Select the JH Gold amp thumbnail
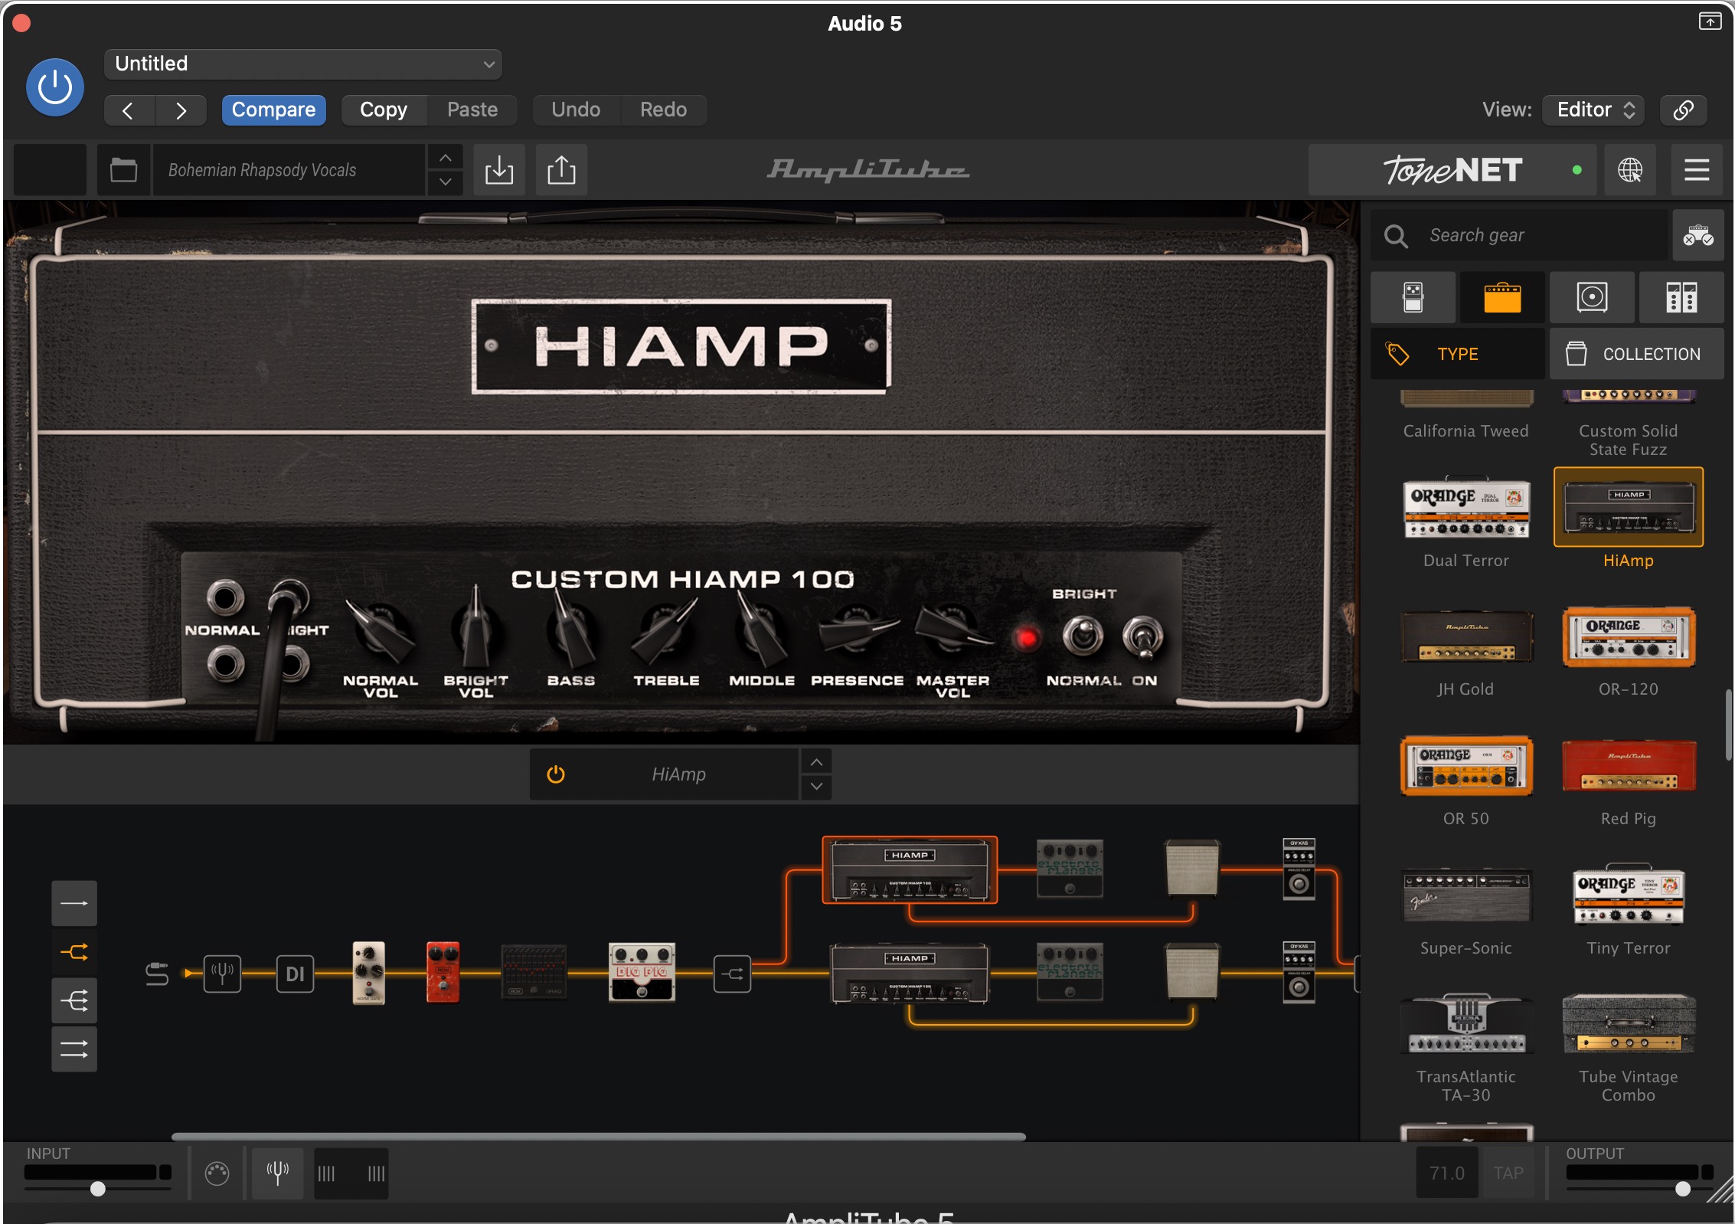 [x=1466, y=637]
